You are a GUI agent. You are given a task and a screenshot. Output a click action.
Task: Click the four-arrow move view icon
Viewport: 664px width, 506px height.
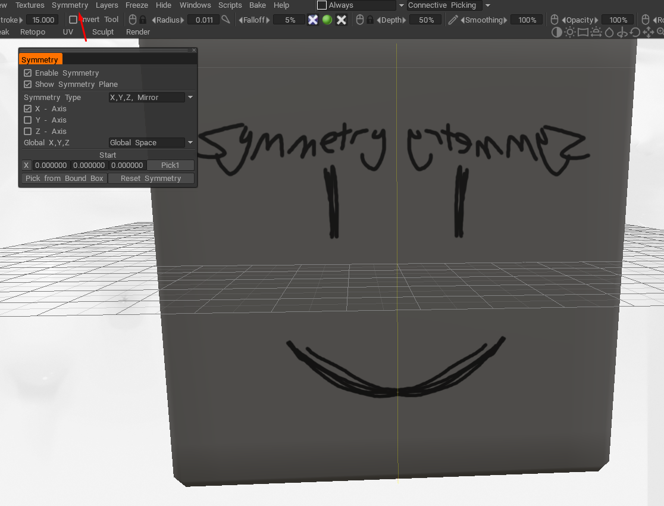pyautogui.click(x=649, y=32)
